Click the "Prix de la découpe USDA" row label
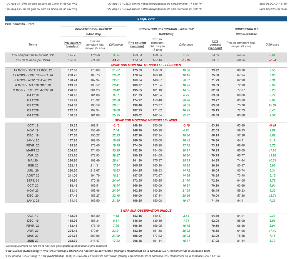Image resolution: width=301 pixels, height=259 pixels. 33,60
